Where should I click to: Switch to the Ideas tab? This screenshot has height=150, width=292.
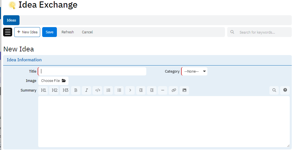click(x=11, y=20)
